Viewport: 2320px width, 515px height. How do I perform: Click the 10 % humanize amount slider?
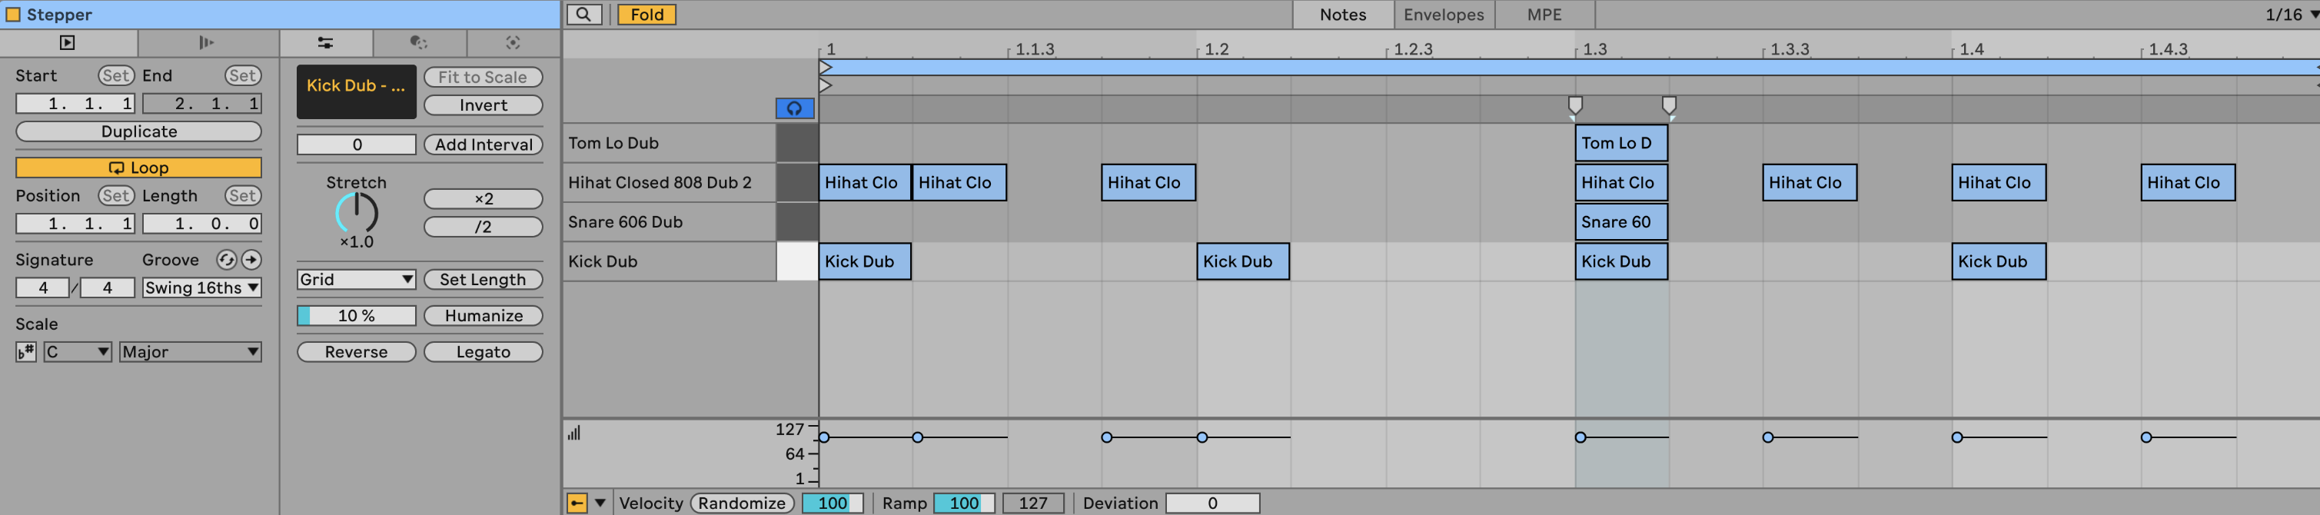point(357,316)
